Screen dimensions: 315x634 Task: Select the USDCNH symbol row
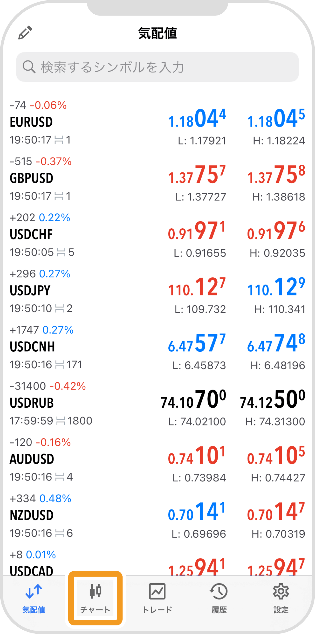(157, 348)
